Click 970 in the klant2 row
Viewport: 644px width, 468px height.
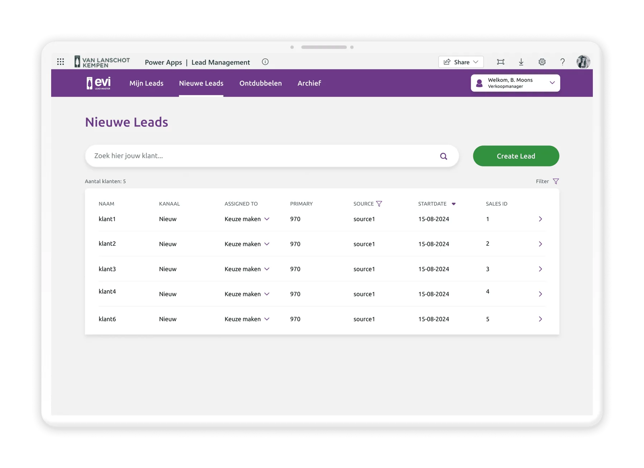click(295, 244)
